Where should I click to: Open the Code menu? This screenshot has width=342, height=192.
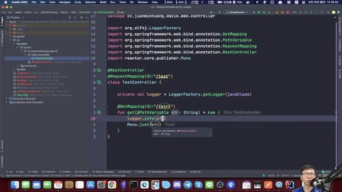click(x=78, y=2)
